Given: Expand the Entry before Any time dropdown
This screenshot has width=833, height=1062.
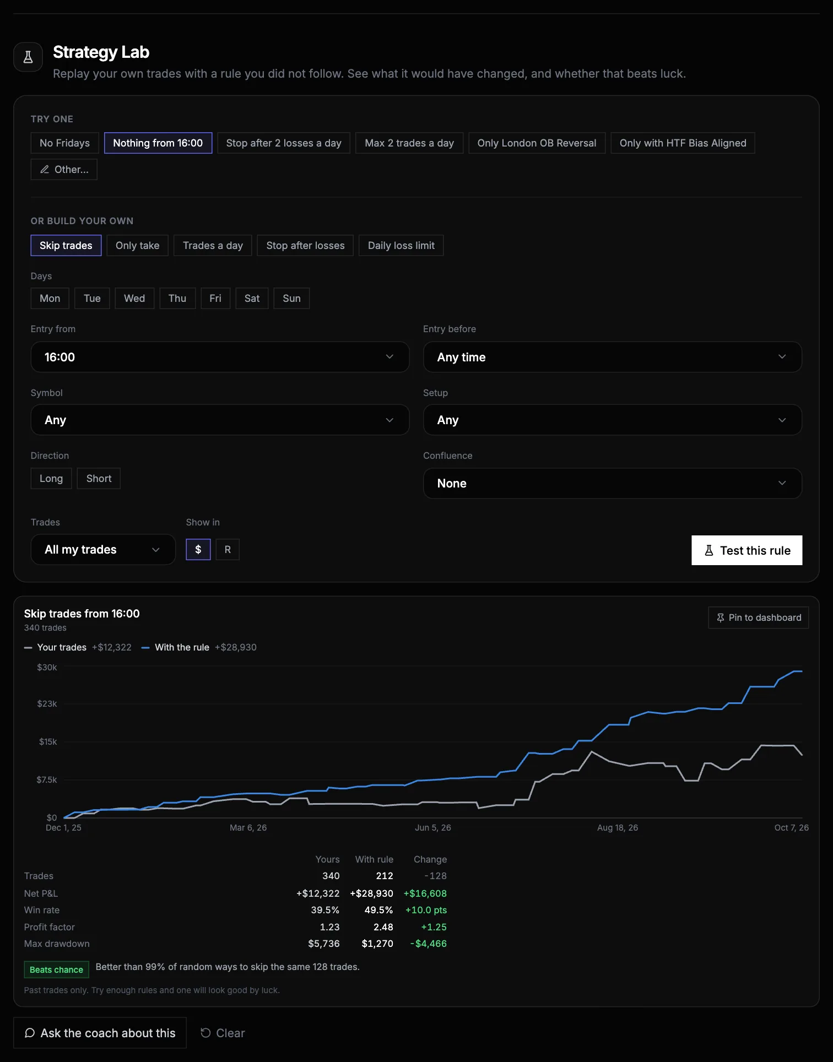Looking at the screenshot, I should [612, 357].
